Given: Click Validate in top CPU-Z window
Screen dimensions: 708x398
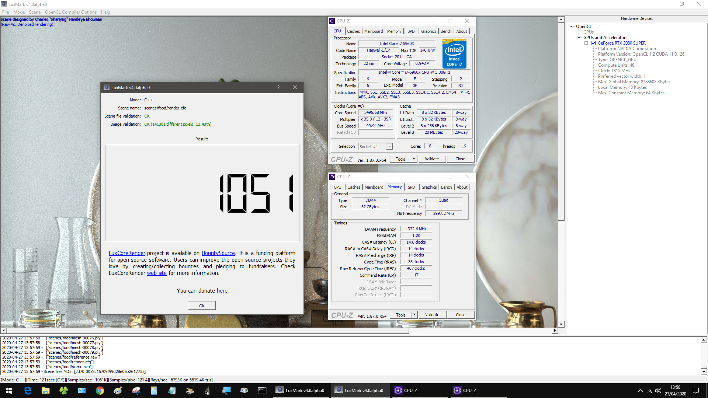Looking at the screenshot, I should 432,159.
